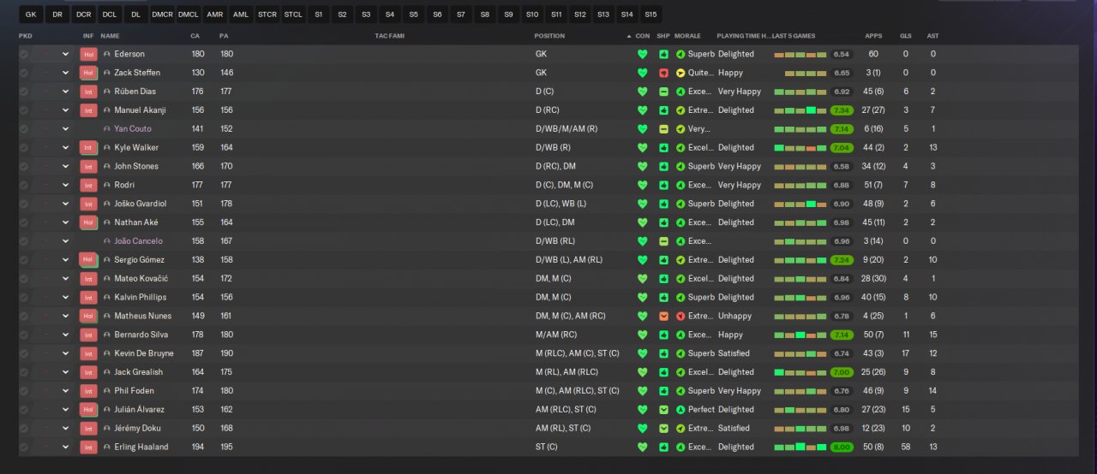Click Yan Couto's yellow sharpness icon
Screen dimensions: 1097x474
point(663,129)
